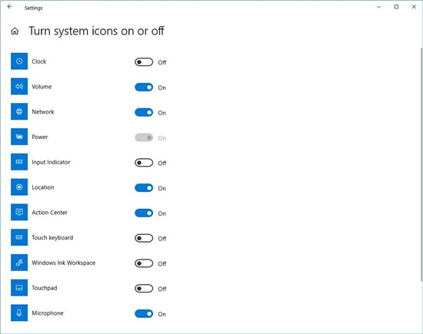This screenshot has height=334, width=423.
Task: Click the Volume speaker icon tile
Action: (19, 86)
